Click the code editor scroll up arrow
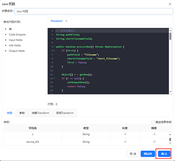Viewport: 175px width, 161px height. tap(170, 30)
